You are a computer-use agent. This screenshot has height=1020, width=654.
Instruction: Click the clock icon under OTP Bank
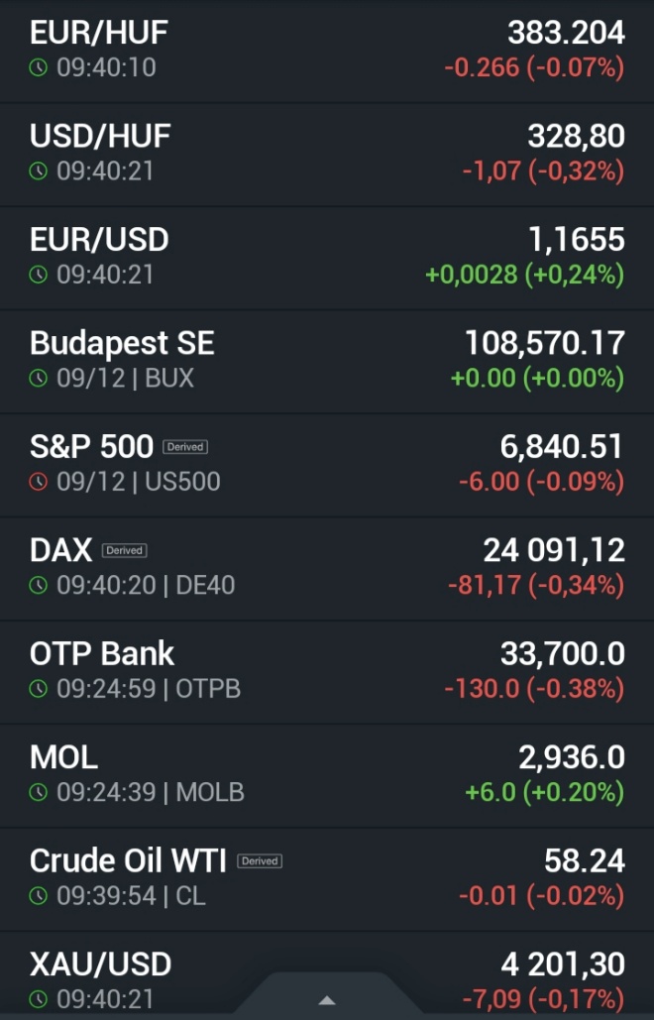(39, 689)
